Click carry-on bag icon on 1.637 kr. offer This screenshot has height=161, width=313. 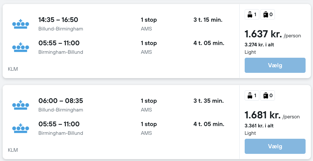point(250,15)
